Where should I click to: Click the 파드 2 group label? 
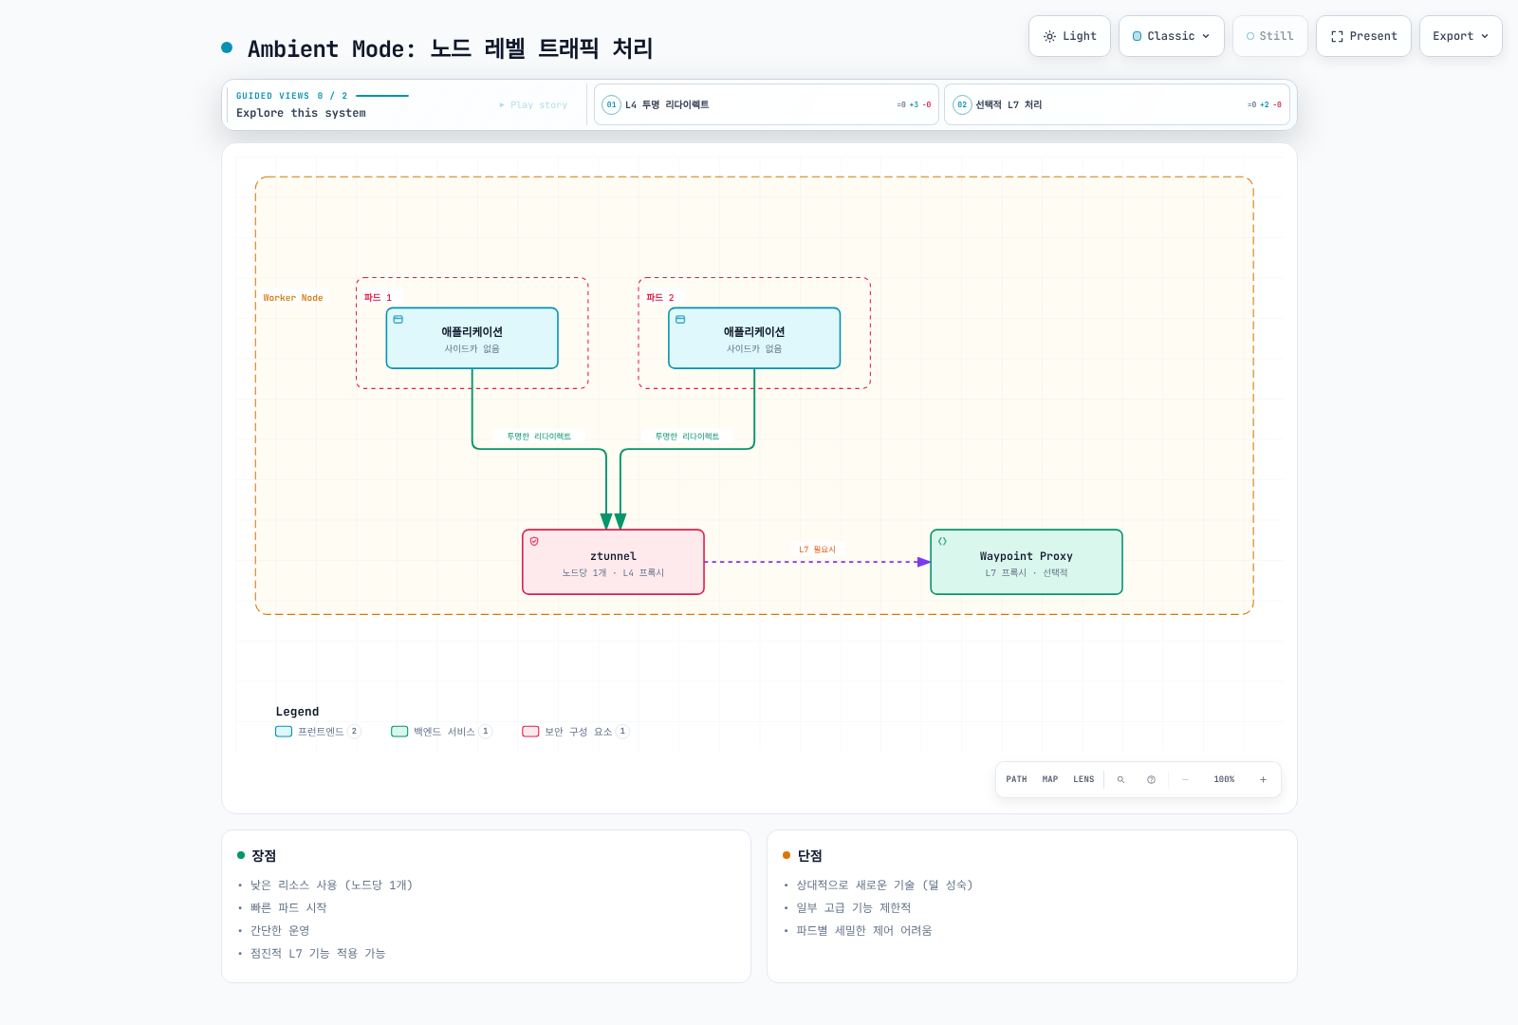[x=660, y=298]
